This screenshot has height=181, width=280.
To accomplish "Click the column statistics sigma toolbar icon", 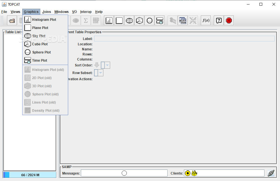I will tap(86, 21).
